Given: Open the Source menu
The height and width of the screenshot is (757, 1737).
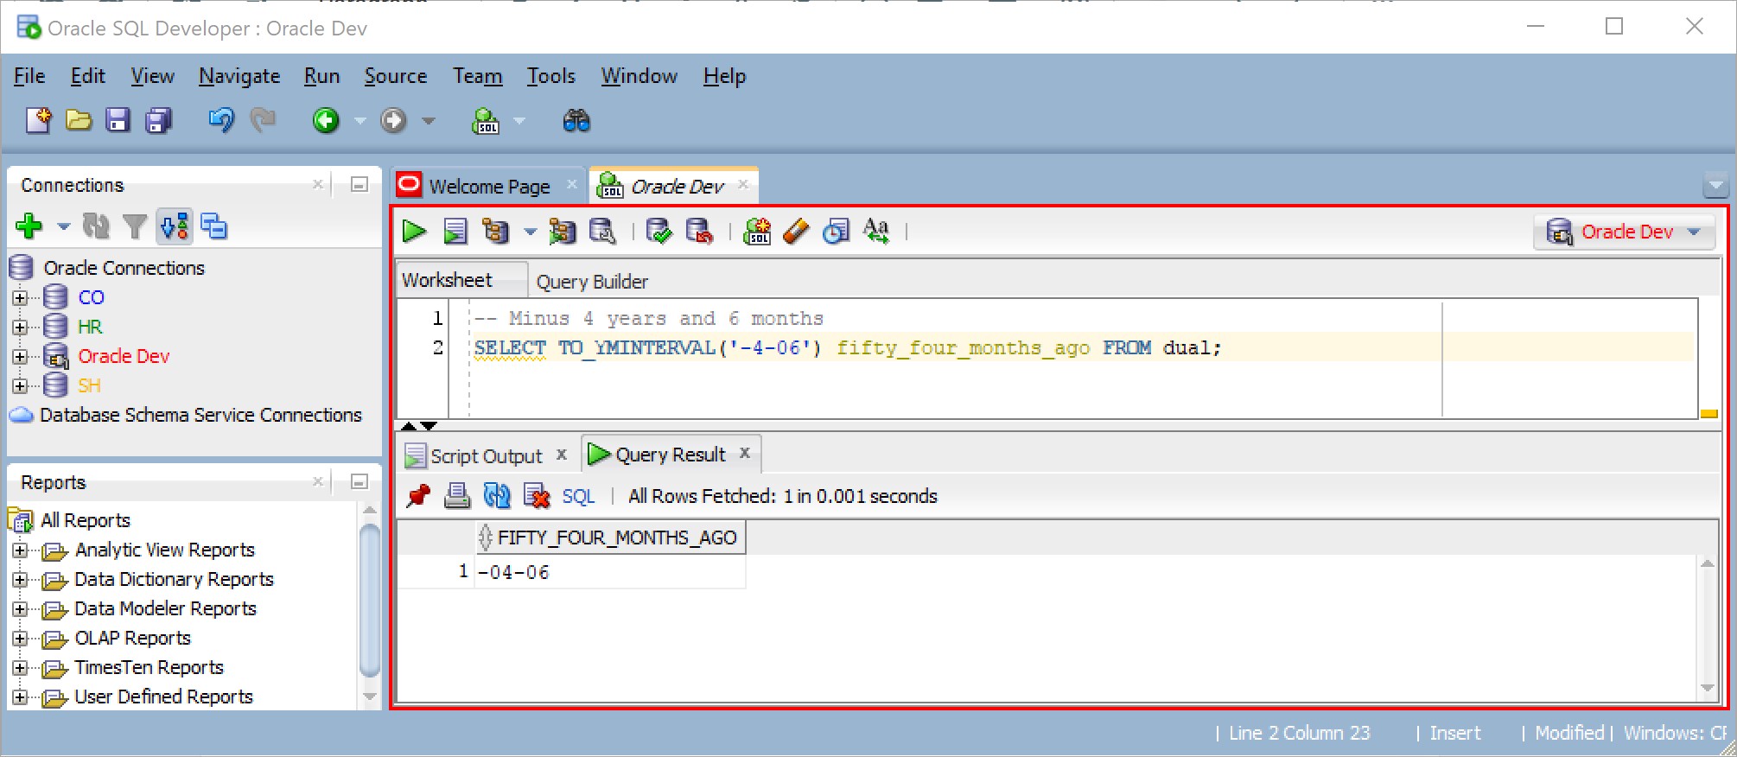Looking at the screenshot, I should [396, 76].
